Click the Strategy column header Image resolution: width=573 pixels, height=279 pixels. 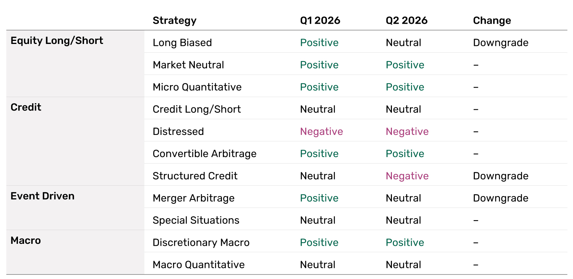click(174, 21)
